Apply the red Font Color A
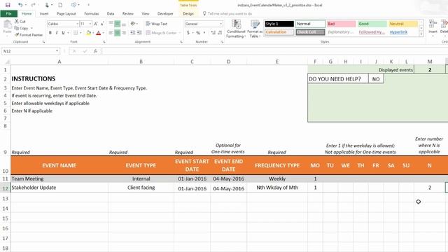 99,33
